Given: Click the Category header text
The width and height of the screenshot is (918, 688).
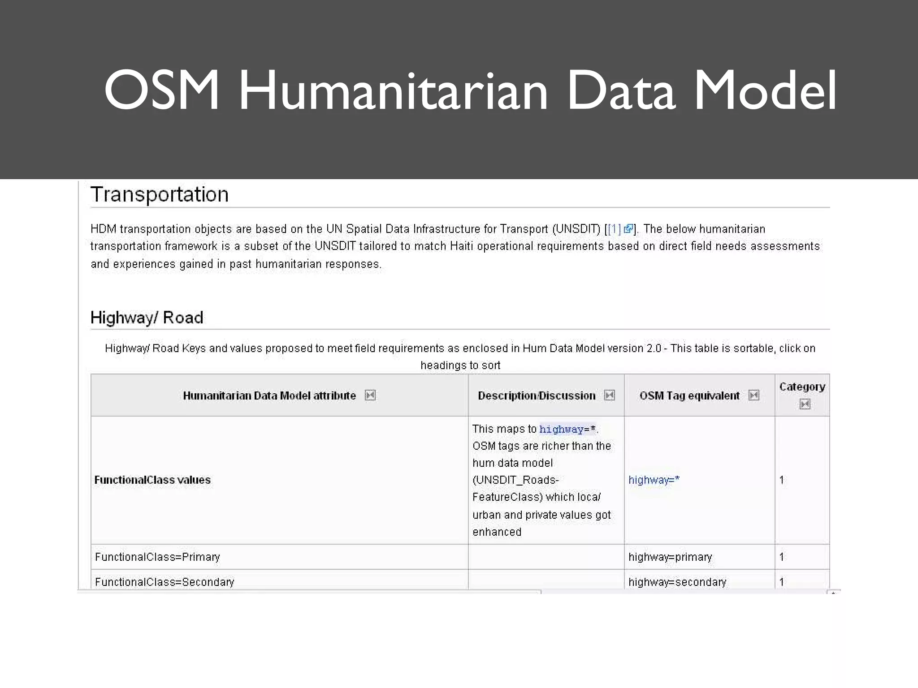Looking at the screenshot, I should pyautogui.click(x=802, y=387).
